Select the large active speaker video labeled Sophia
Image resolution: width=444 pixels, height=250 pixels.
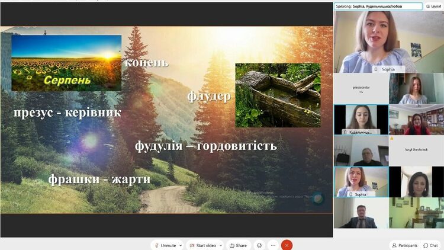[389, 41]
